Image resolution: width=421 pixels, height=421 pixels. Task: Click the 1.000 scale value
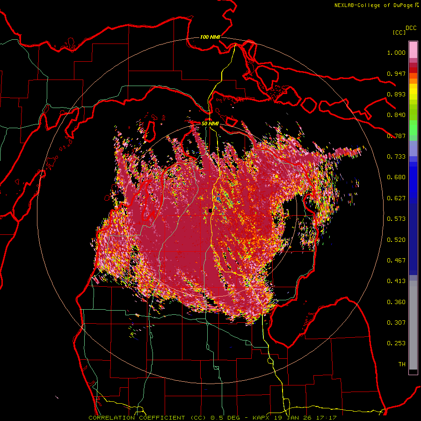pos(396,52)
